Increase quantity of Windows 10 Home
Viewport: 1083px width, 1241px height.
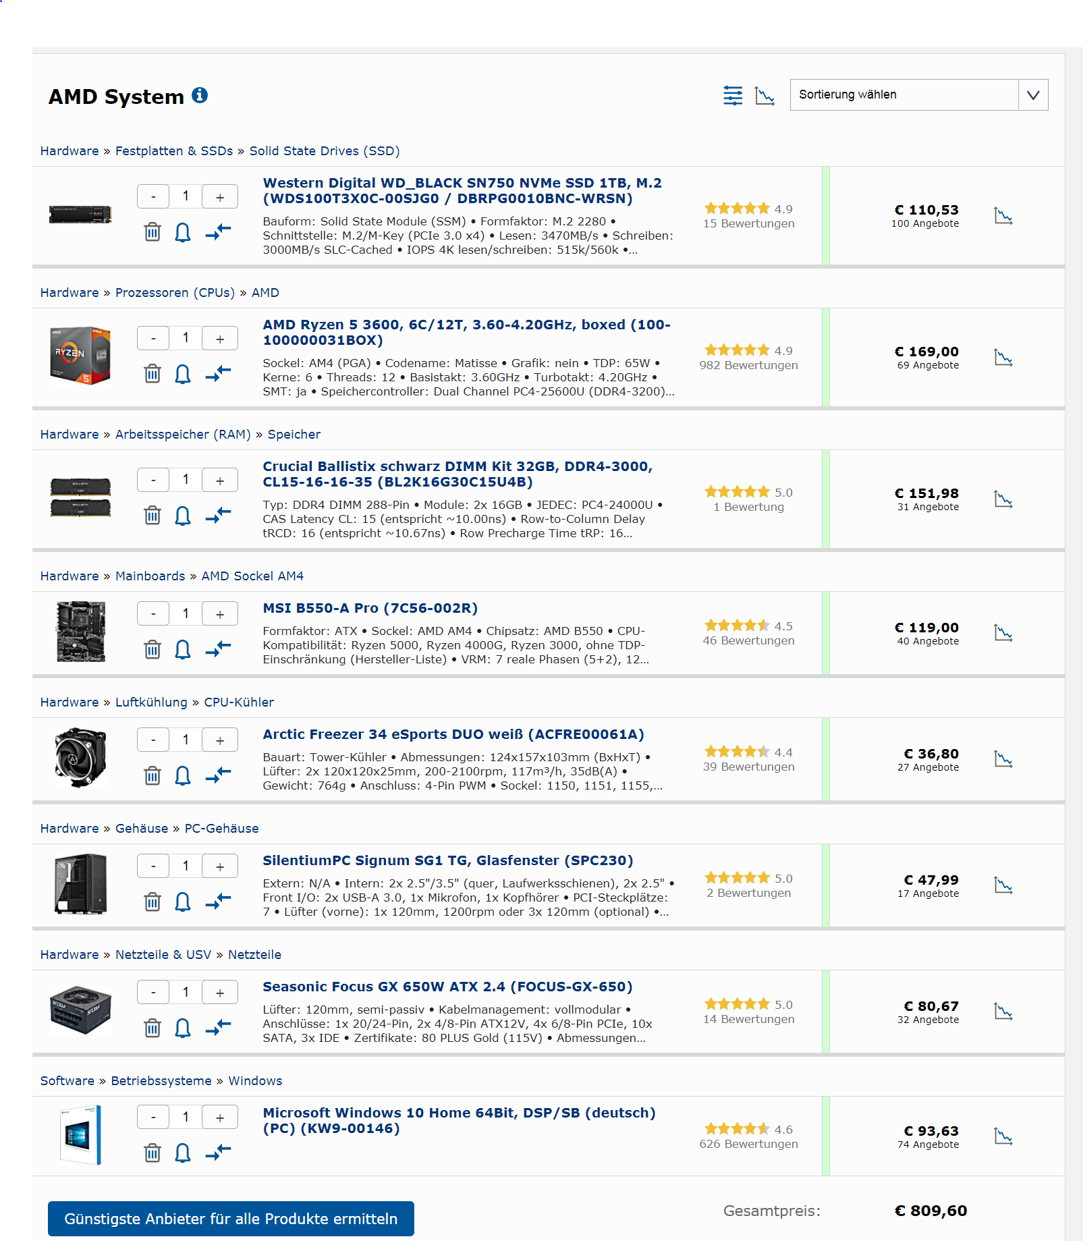coord(220,1117)
